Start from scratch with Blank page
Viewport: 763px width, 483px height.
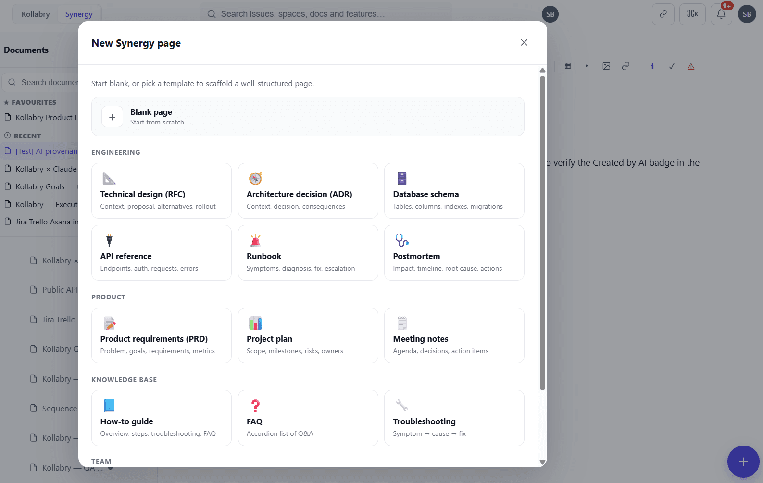(x=308, y=116)
